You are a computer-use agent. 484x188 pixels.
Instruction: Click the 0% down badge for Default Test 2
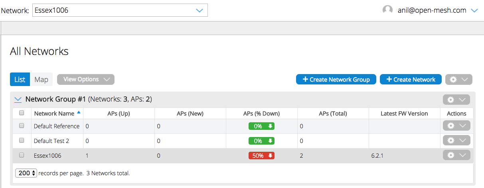coord(261,141)
